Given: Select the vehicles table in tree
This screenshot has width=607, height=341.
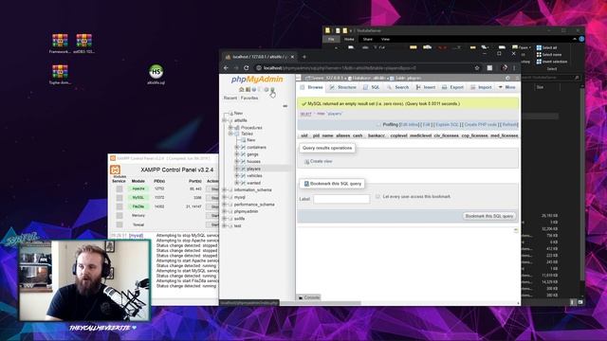Looking at the screenshot, I should [254, 175].
